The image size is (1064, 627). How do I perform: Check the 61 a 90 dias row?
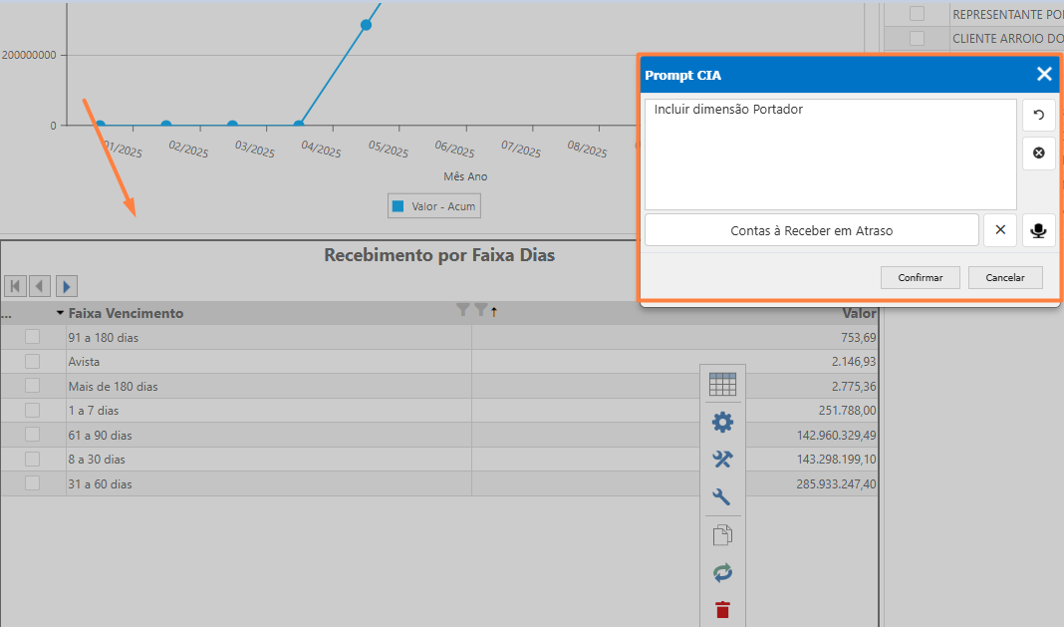tap(32, 434)
